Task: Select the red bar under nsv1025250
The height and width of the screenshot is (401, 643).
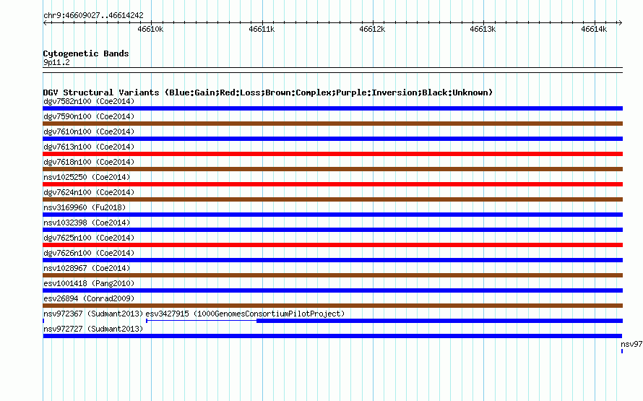Action: (332, 184)
